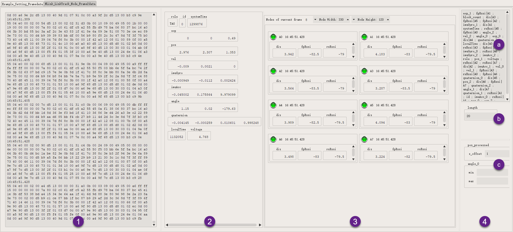Click the green status LED of node A2

point(273,71)
